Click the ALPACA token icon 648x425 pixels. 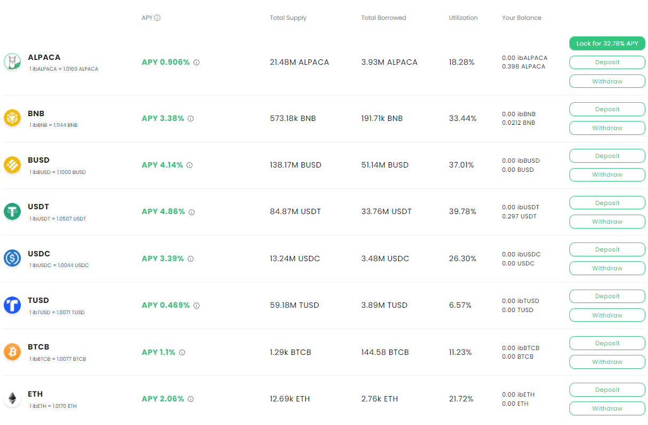click(x=12, y=62)
